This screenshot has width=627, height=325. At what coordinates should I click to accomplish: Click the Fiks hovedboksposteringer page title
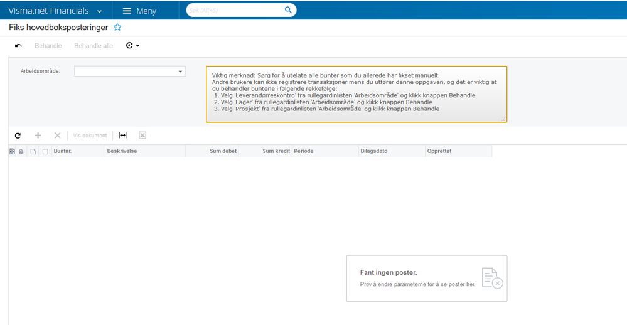[x=58, y=28]
